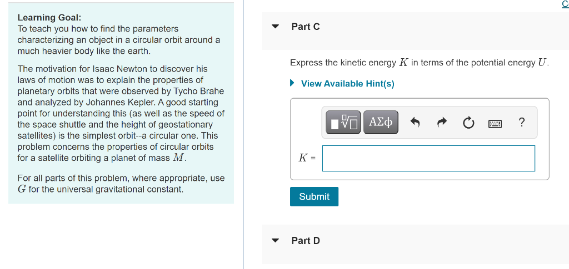Image resolution: width=569 pixels, height=269 pixels.
Task: Expand Part D using its triangle
Action: pyautogui.click(x=275, y=241)
